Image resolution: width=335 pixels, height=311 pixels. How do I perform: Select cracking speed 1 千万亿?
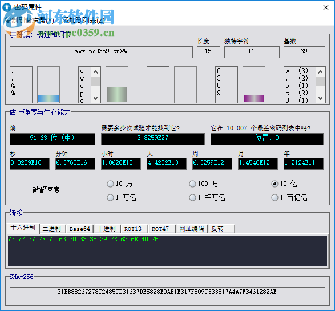(x=207, y=197)
